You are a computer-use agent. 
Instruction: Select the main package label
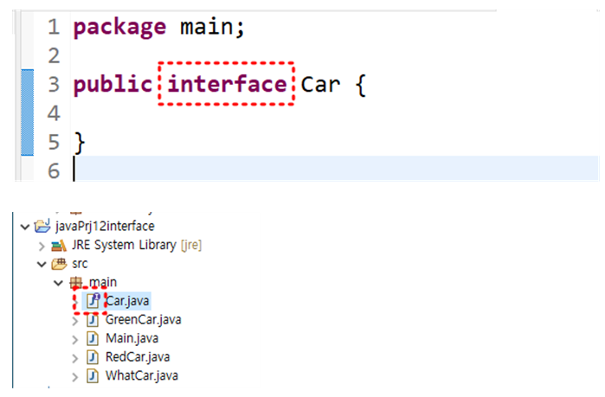pyautogui.click(x=103, y=282)
